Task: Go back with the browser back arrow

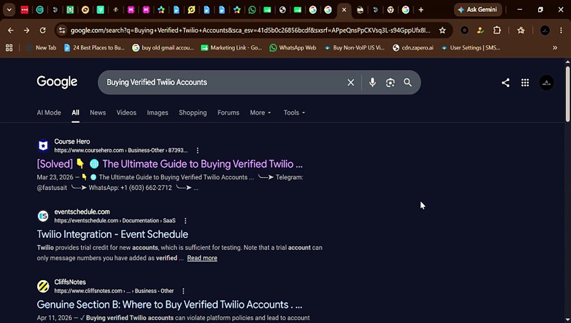Action: point(11,30)
